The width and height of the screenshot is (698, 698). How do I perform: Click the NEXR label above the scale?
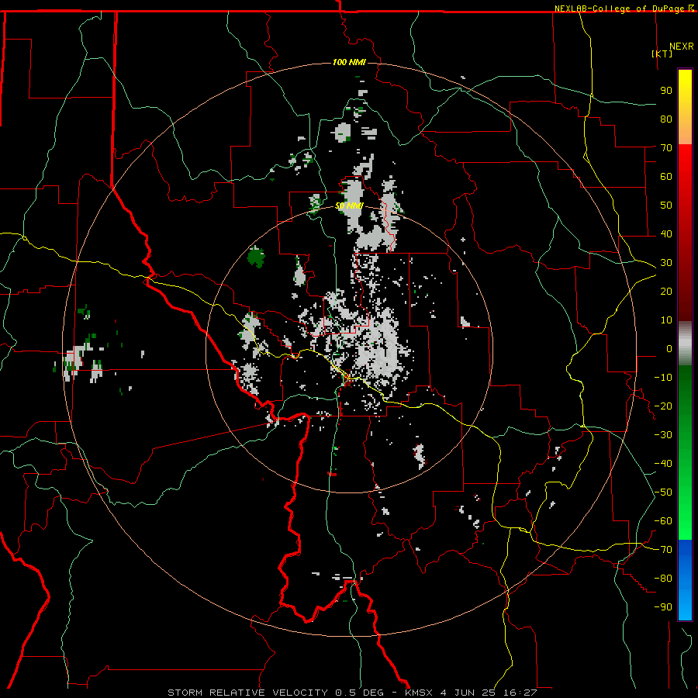pos(681,47)
